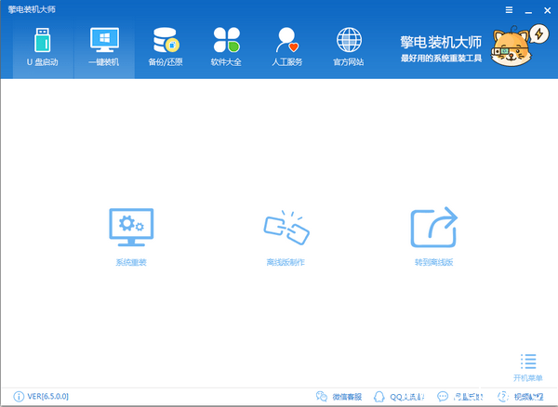
Task: Open the hamburger menu in title bar
Action: point(508,8)
